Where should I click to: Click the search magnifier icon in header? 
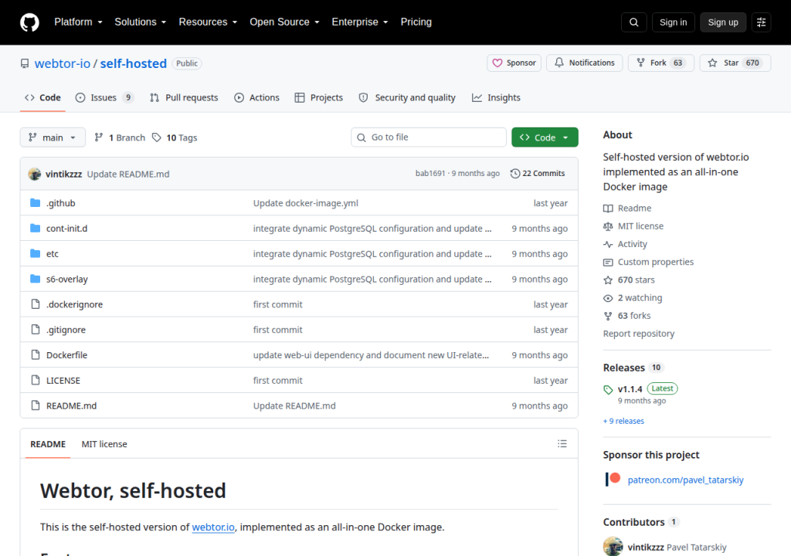[634, 22]
